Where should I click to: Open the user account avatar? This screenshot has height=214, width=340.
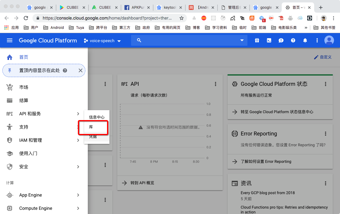tap(329, 40)
